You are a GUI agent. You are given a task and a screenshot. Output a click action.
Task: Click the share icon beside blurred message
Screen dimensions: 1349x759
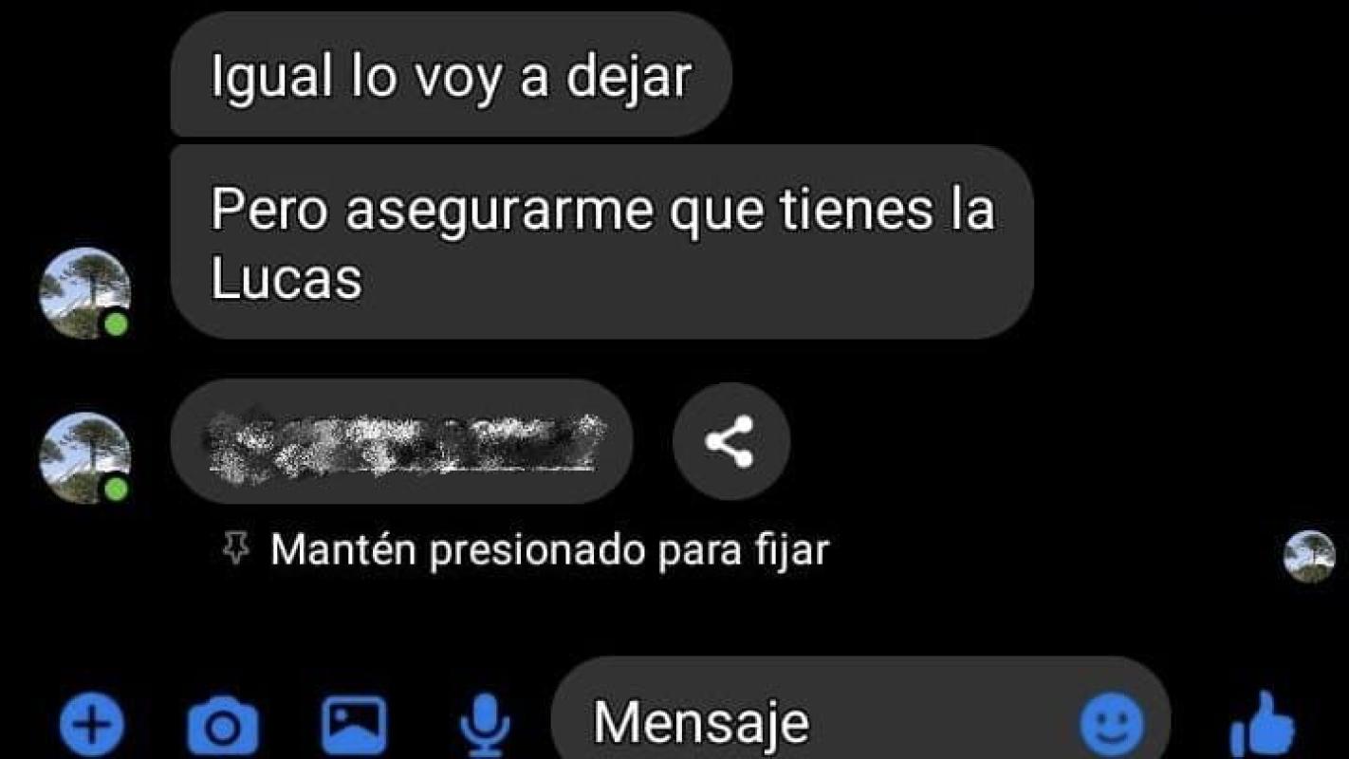coord(730,441)
